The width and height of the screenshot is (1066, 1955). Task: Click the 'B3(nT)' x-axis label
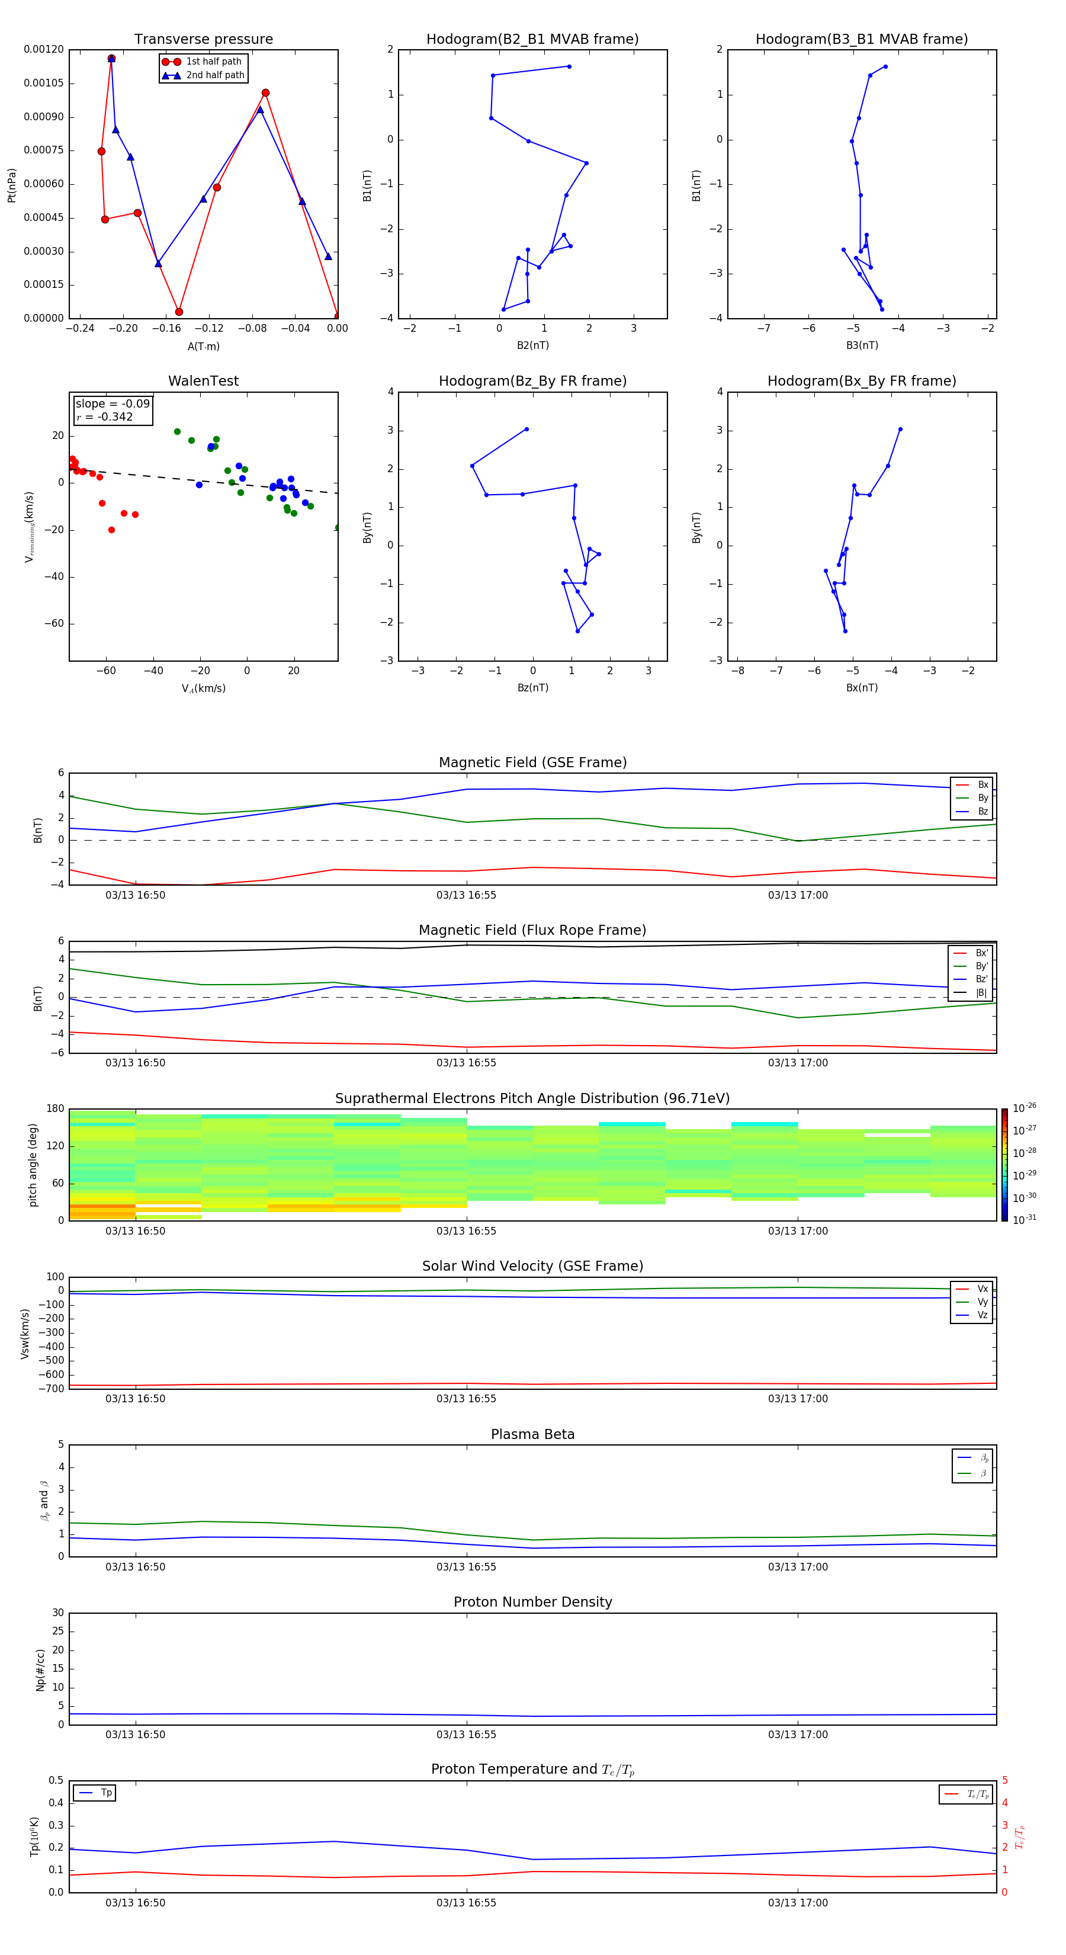[x=862, y=345]
